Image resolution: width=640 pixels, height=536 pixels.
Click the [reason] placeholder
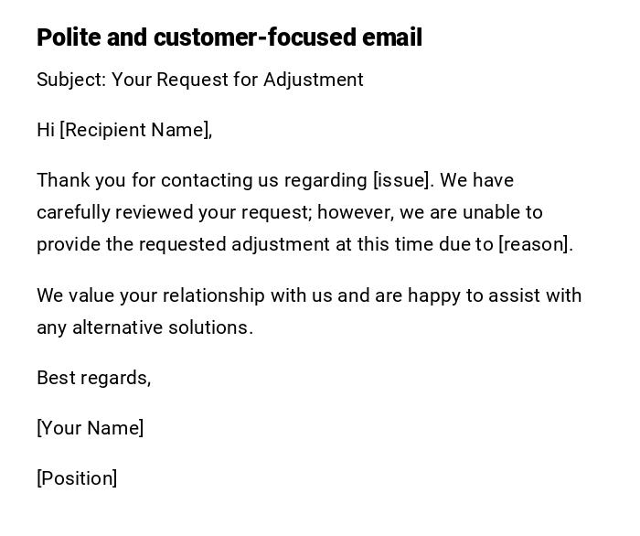click(x=535, y=244)
